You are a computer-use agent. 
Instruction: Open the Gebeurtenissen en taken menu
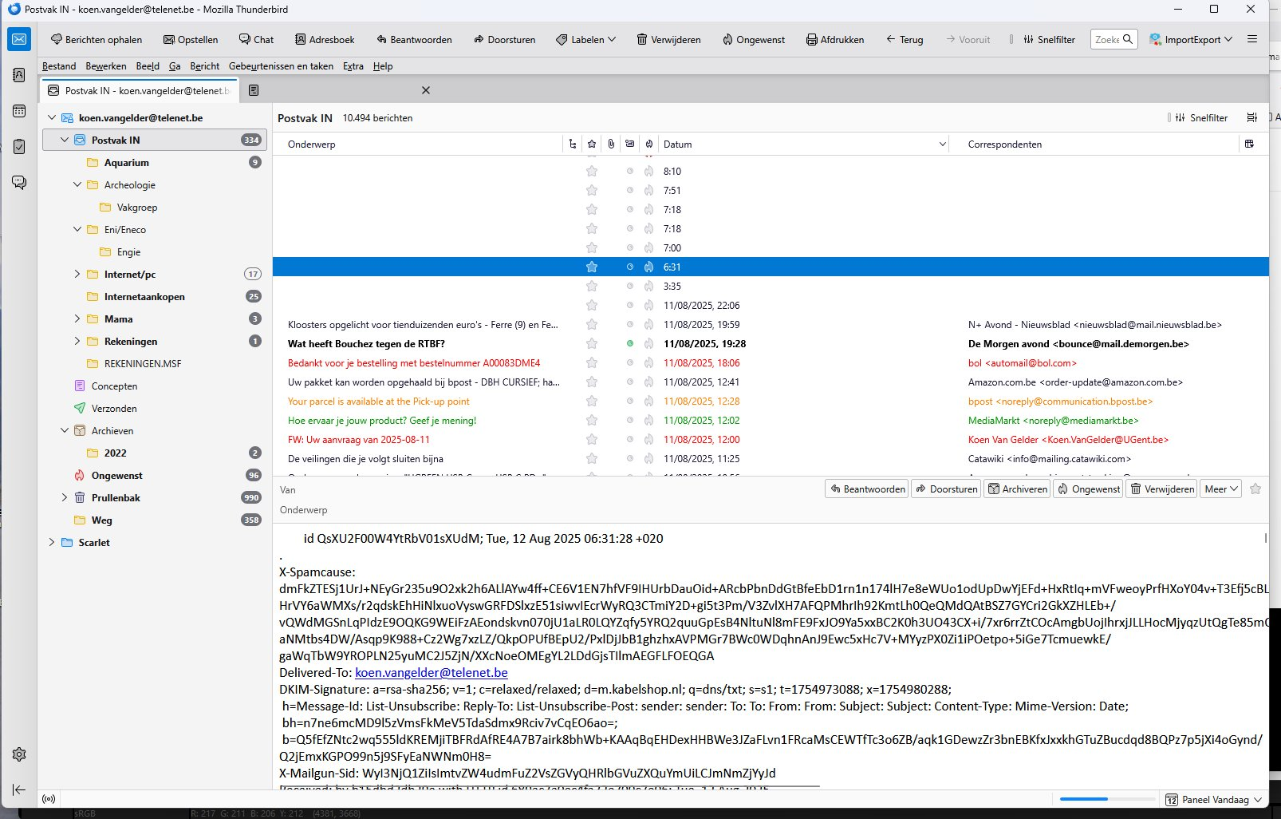tap(281, 66)
